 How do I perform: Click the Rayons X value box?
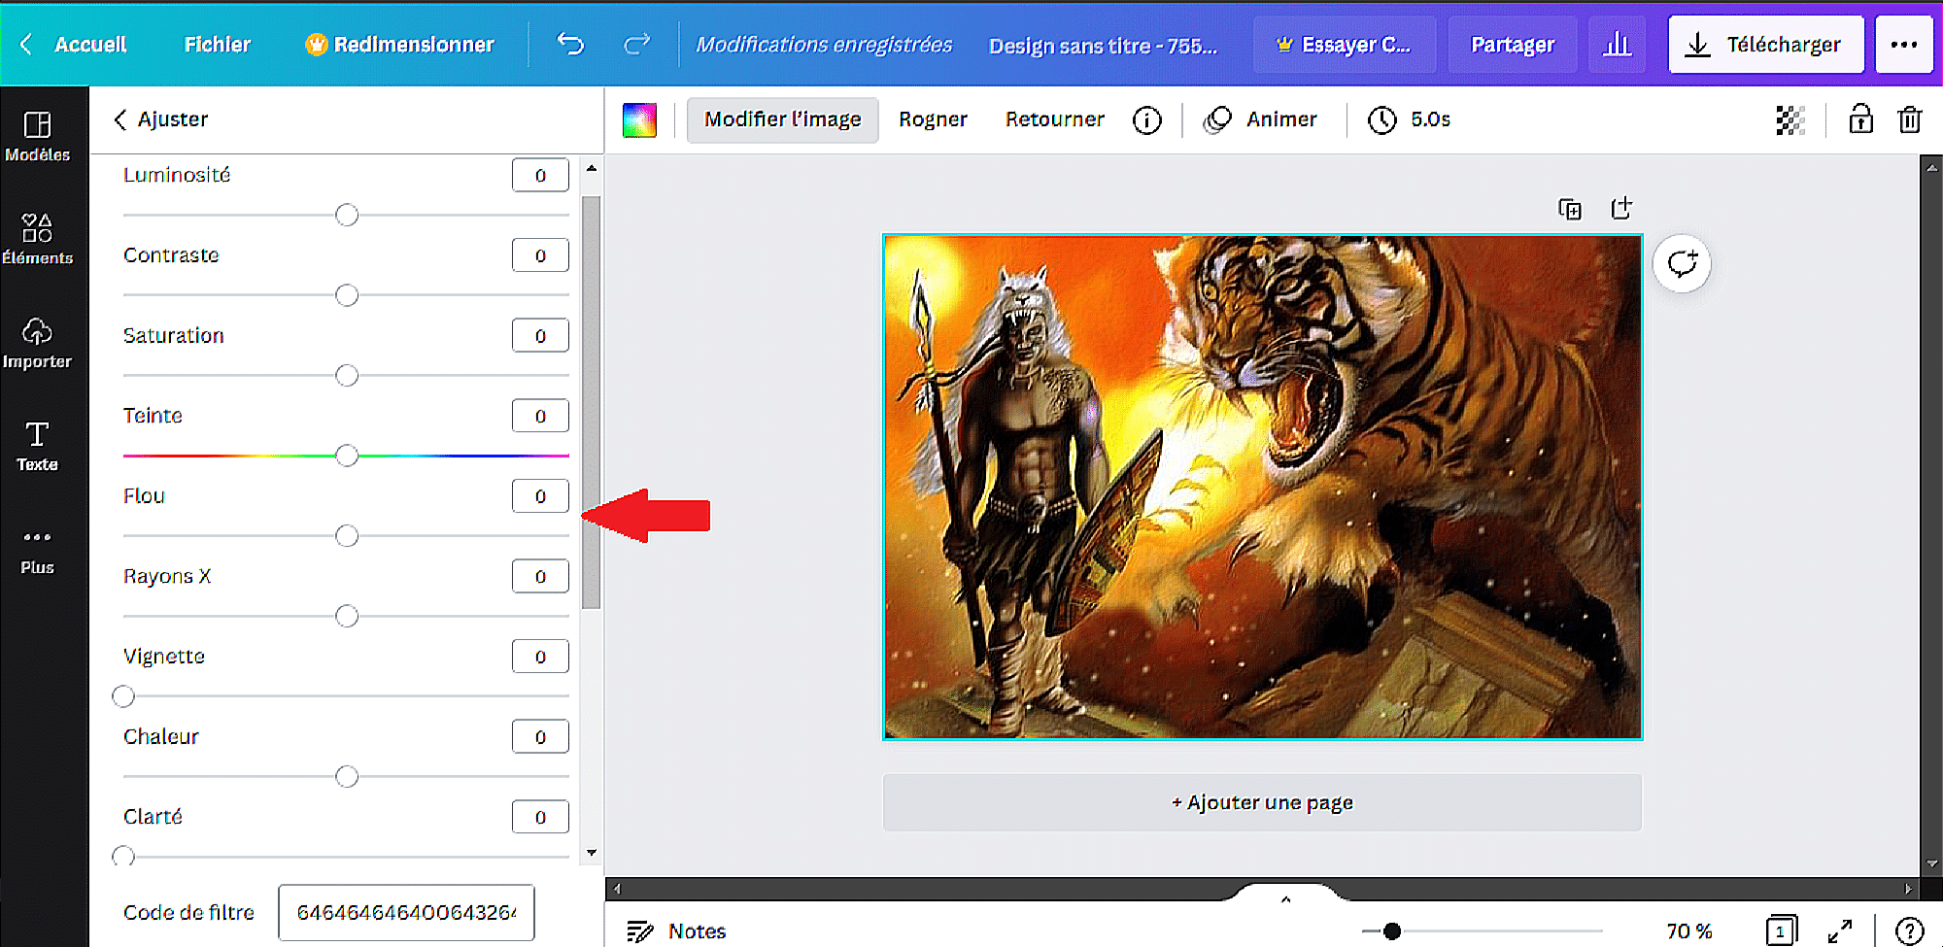pos(540,576)
